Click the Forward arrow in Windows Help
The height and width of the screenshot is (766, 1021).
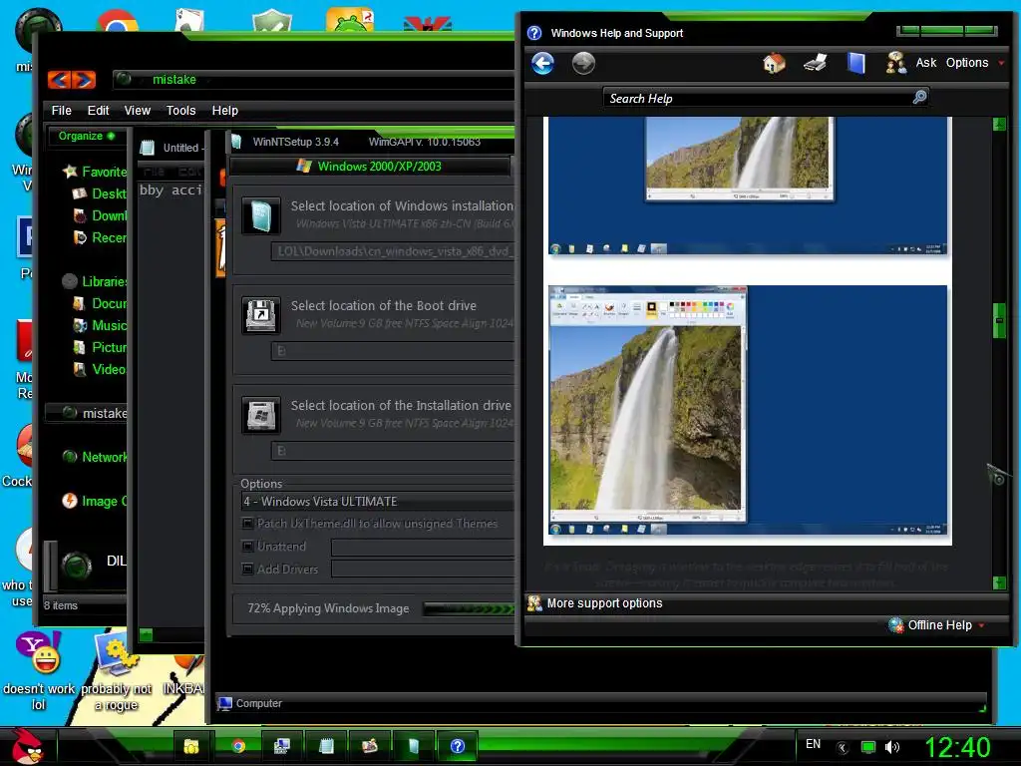582,63
